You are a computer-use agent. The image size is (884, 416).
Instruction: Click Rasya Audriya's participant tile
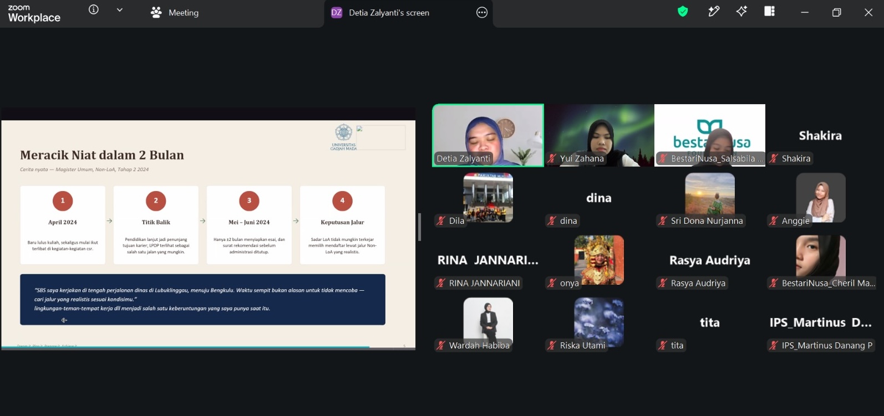pyautogui.click(x=710, y=260)
